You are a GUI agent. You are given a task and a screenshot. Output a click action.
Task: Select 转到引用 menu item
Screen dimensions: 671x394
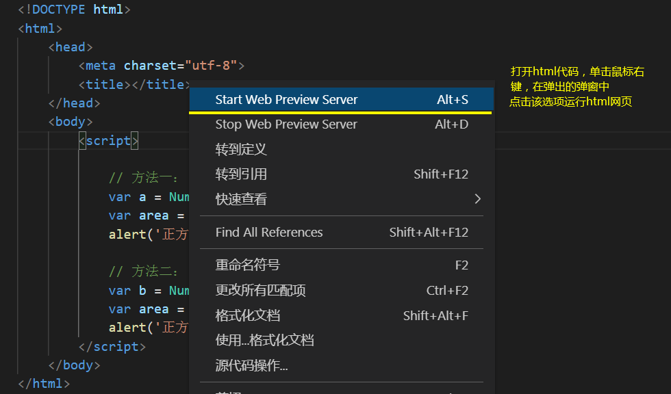[241, 174]
